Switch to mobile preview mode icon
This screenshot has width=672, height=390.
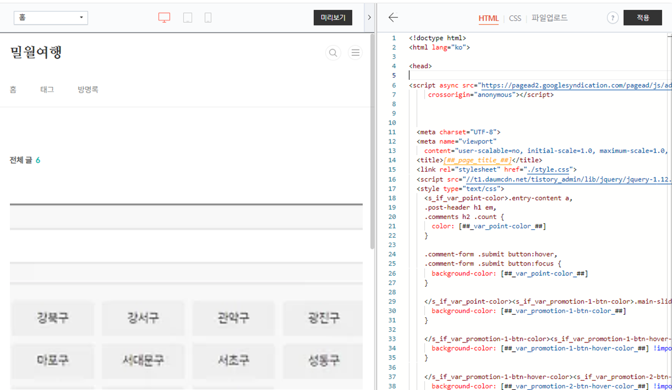coord(208,17)
